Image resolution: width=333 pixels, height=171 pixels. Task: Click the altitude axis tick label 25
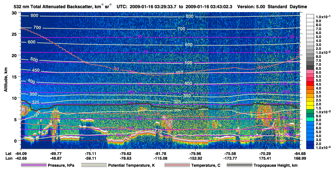[14, 34]
